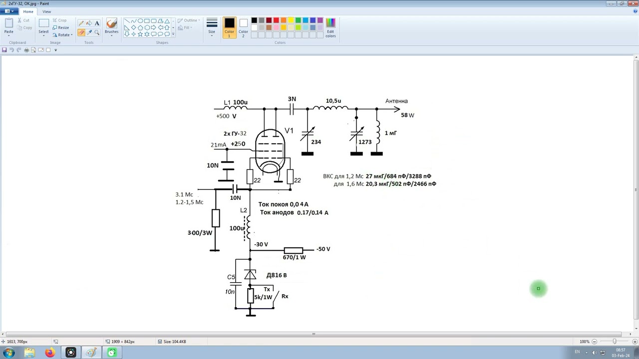Click Save in Quick Access Toolbar

[4, 50]
